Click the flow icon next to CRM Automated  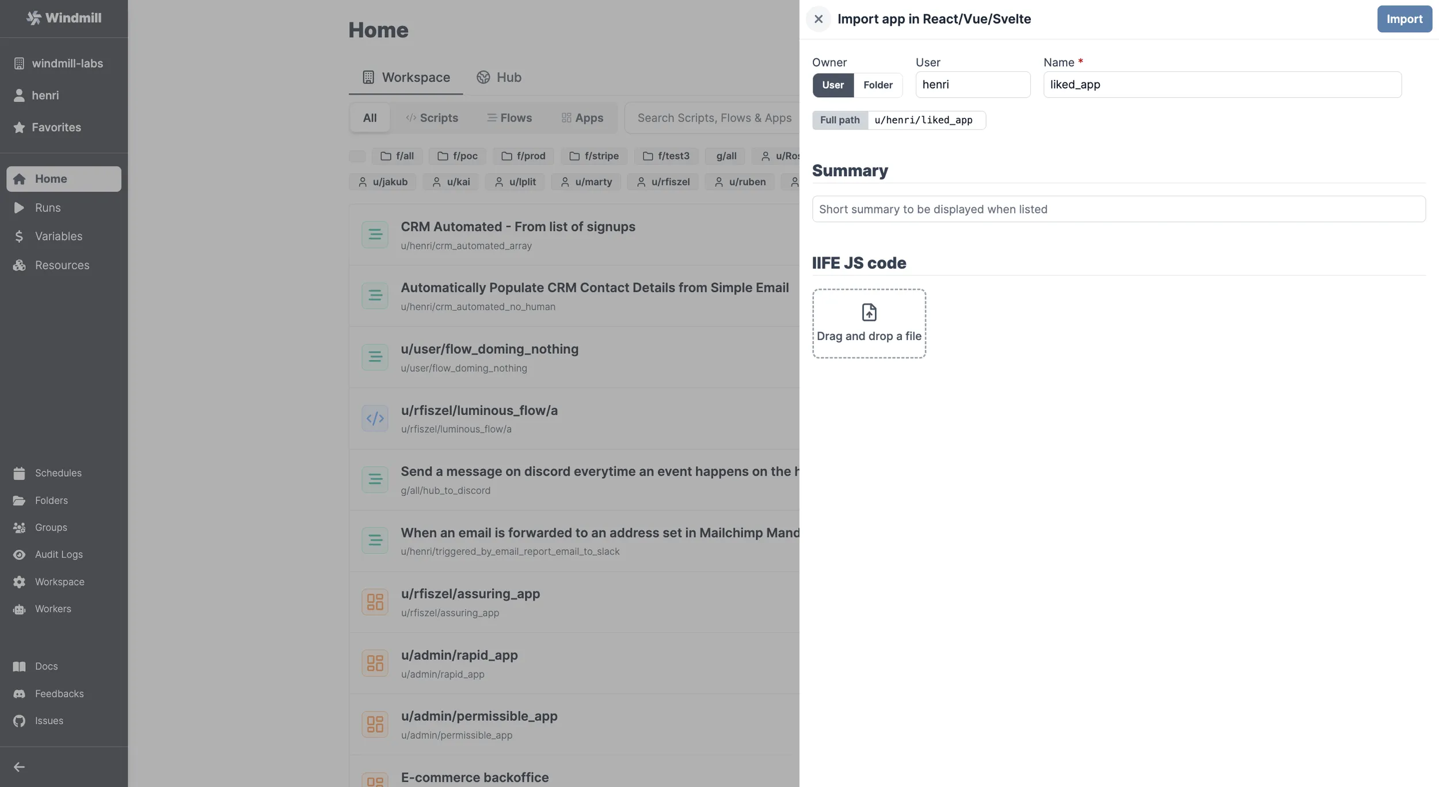(x=375, y=234)
